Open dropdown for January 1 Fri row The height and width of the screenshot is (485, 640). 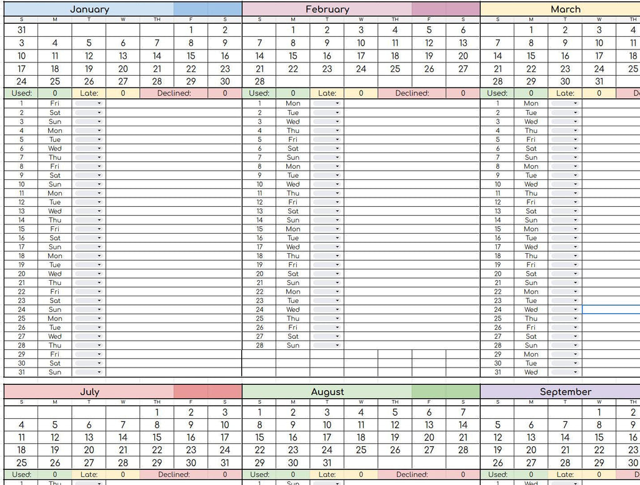tap(89, 103)
